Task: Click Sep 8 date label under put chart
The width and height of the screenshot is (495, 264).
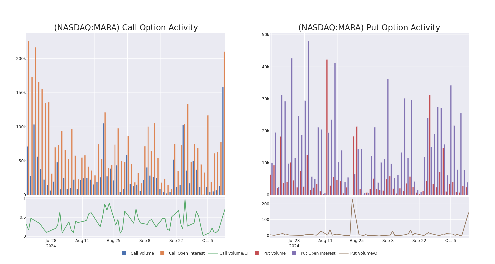Action: tap(388, 241)
